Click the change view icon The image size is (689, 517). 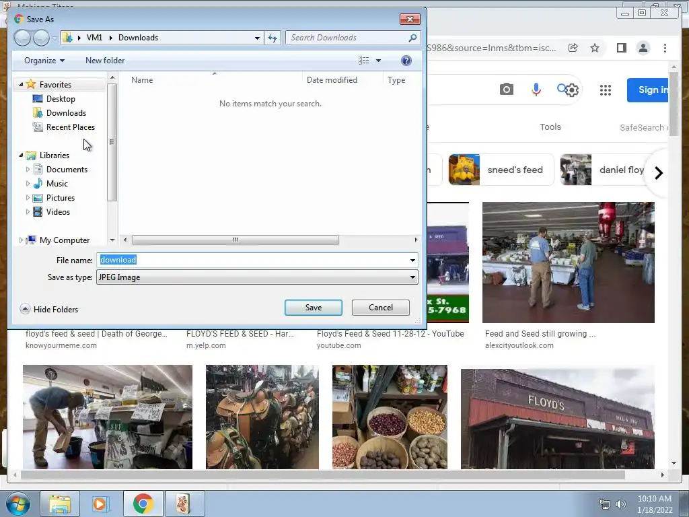[x=364, y=61]
